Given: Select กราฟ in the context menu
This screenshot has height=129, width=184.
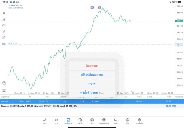Looking at the screenshot, I should [x=92, y=84].
